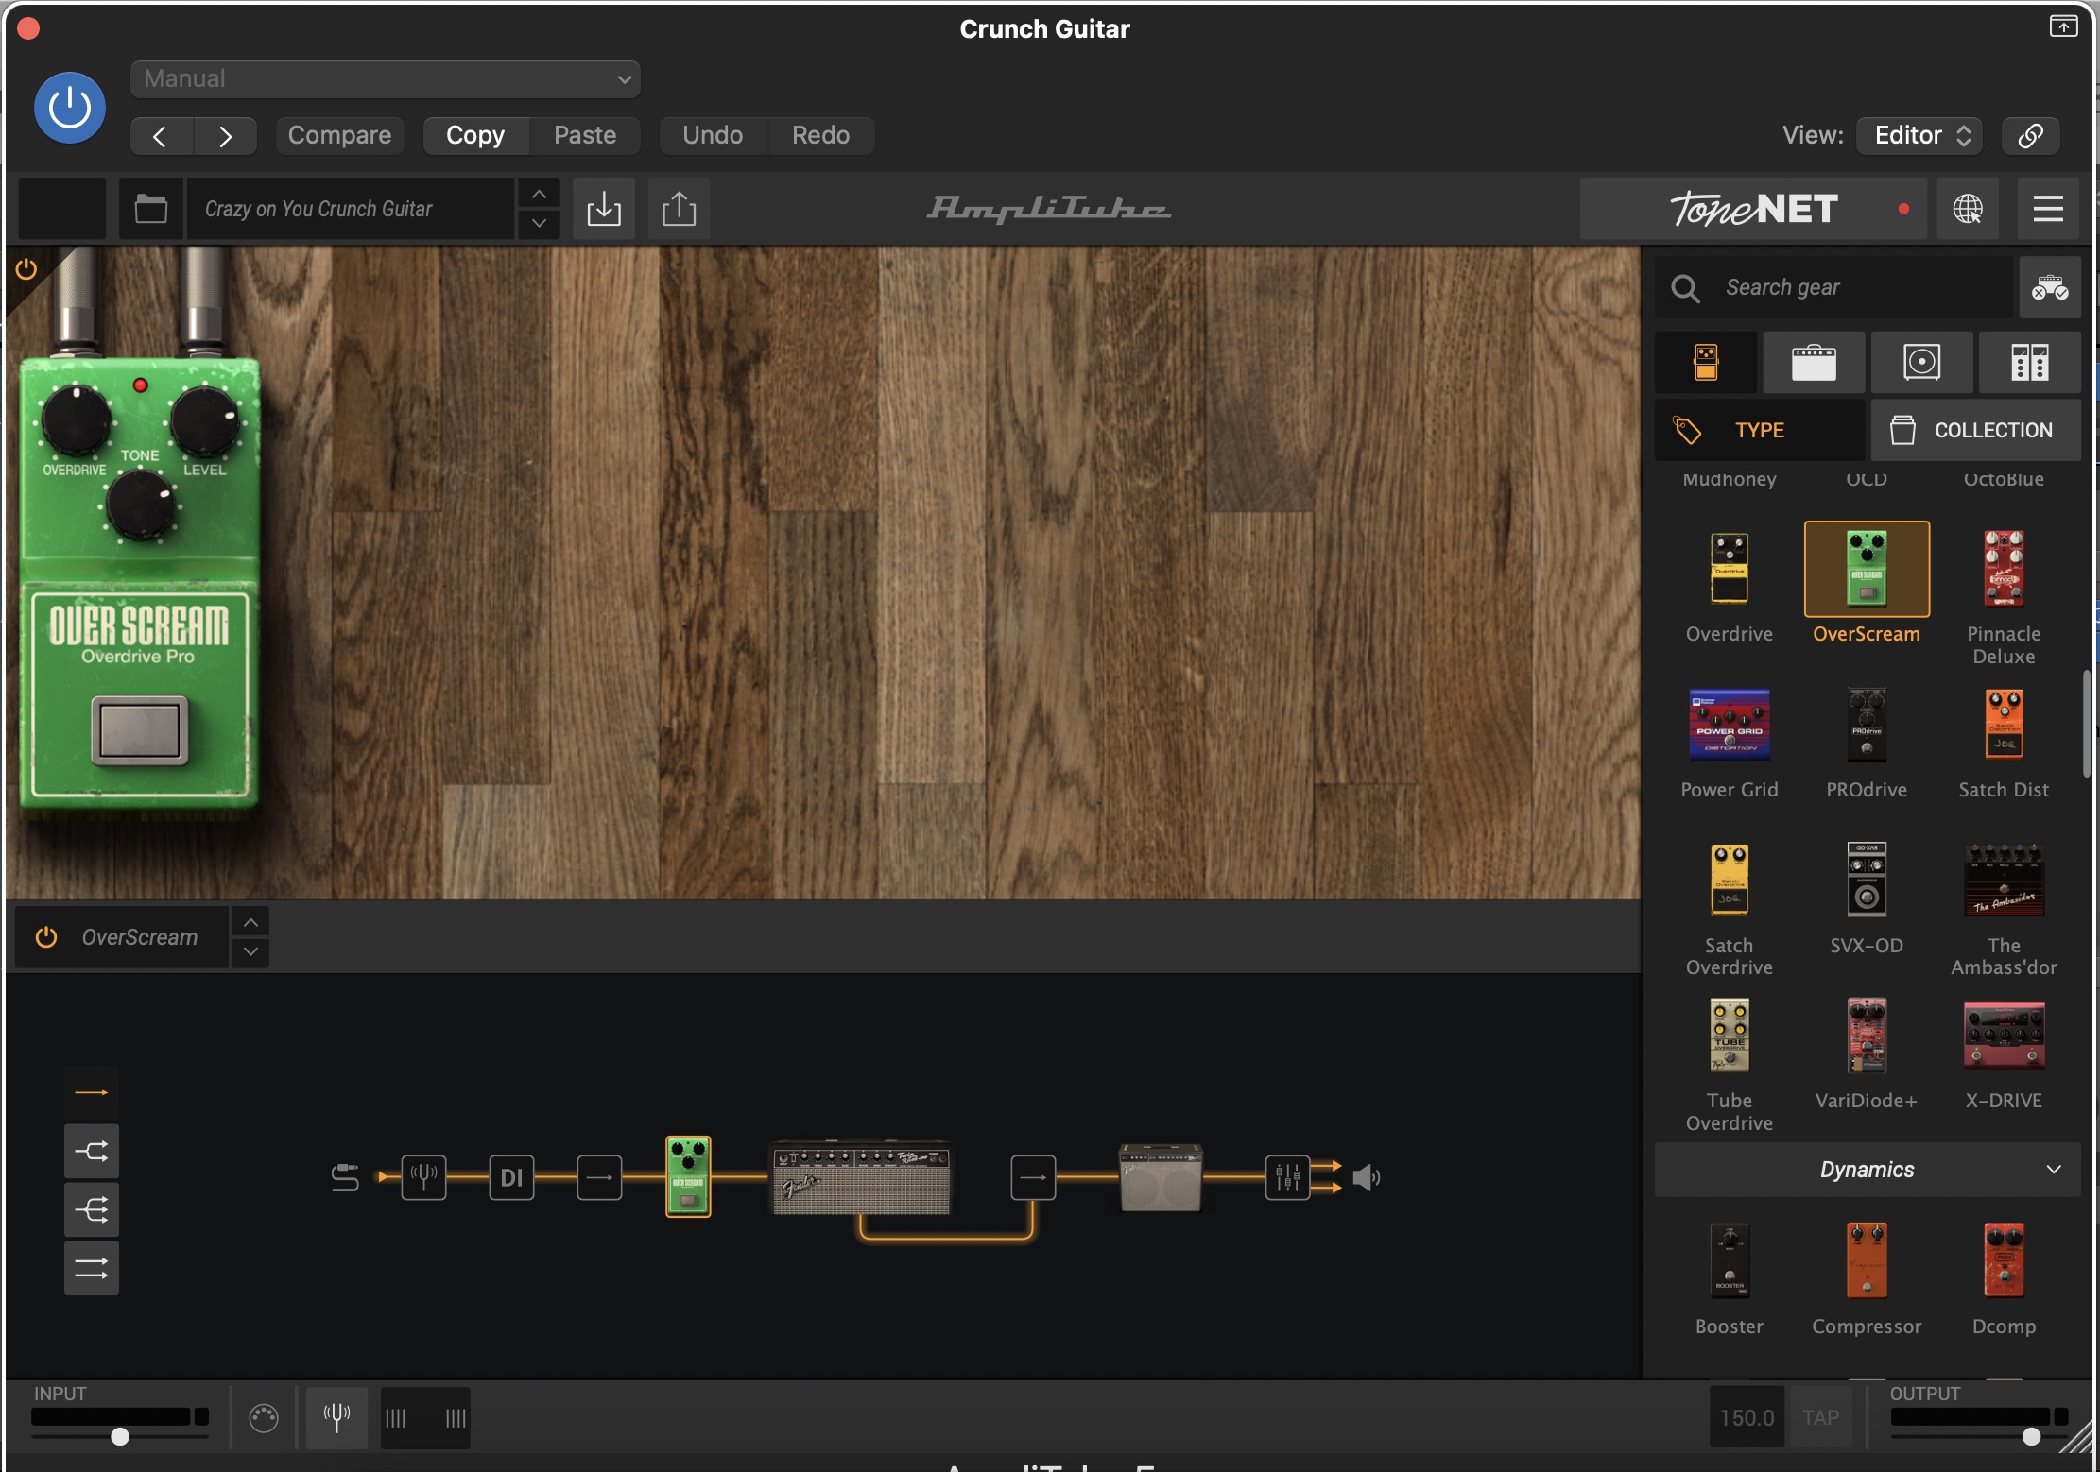Select the two-way split routing icon
Viewport: 2100px width, 1472px height.
(x=92, y=1151)
